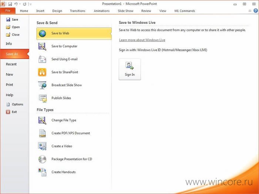259x194 pixels.
Task: Click the Undo arrow in title bar
Action: click(16, 4)
